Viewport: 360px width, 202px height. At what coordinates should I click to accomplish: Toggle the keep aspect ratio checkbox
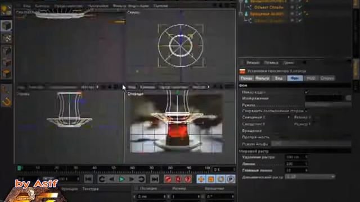coord(307,111)
